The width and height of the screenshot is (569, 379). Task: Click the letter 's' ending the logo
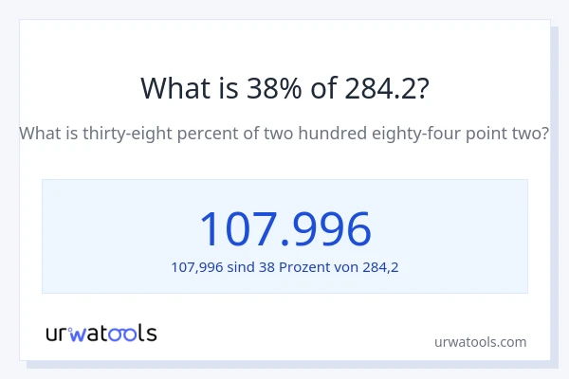(x=151, y=334)
